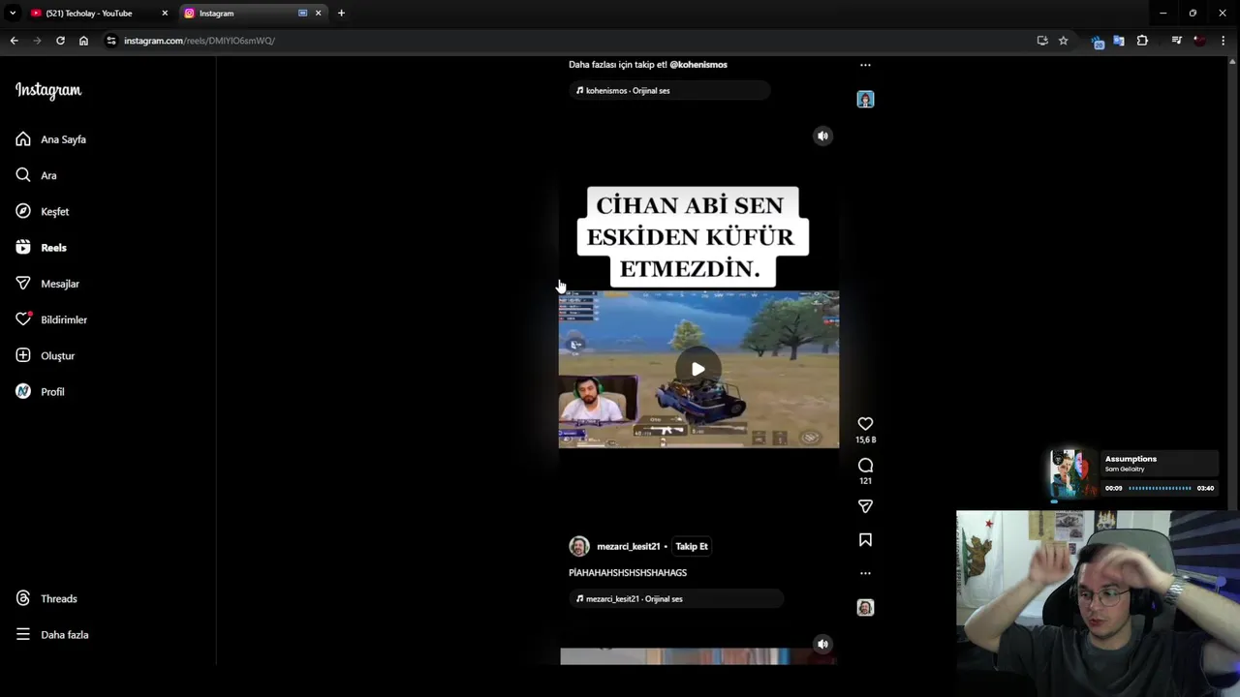
Task: Open a new browser tab
Action: point(341,14)
